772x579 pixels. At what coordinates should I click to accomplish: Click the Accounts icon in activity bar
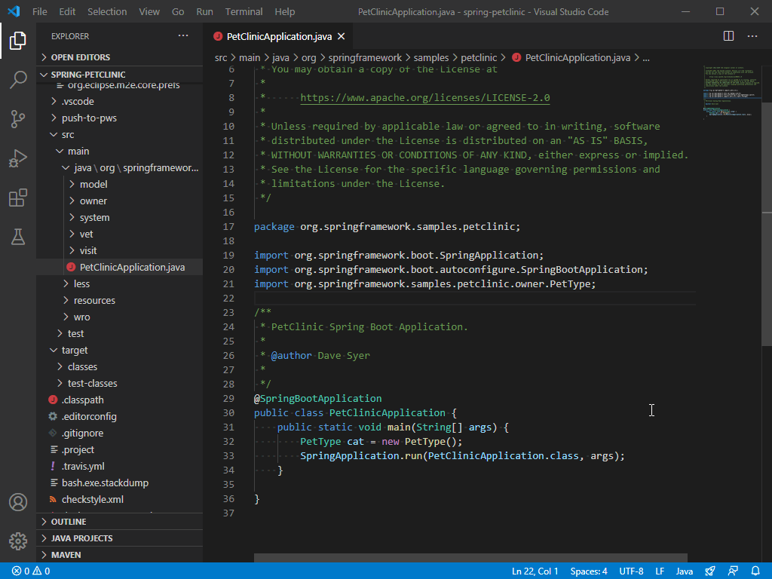tap(18, 502)
